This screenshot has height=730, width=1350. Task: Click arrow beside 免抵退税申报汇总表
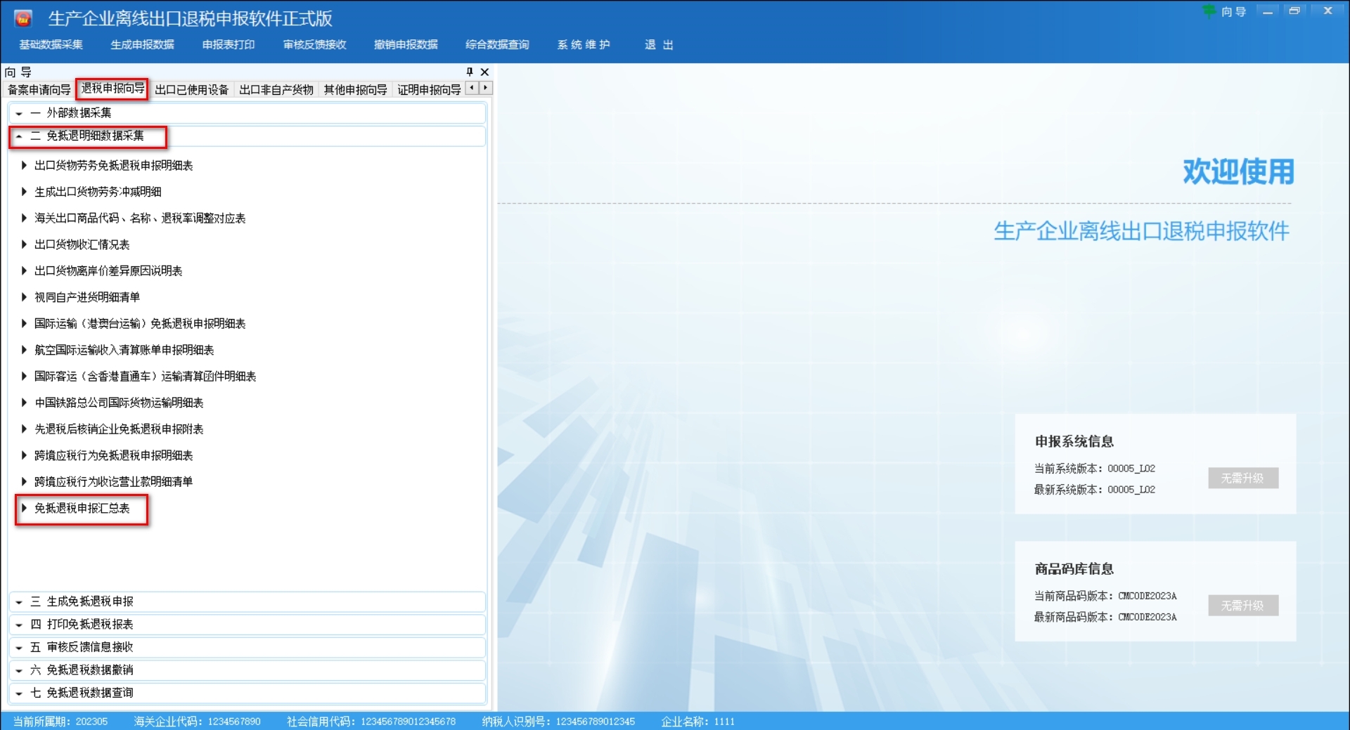(24, 508)
